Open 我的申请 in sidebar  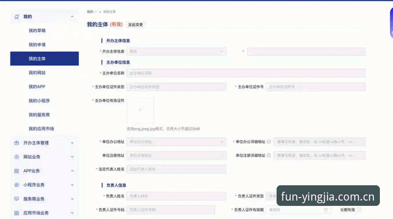pos(37,45)
